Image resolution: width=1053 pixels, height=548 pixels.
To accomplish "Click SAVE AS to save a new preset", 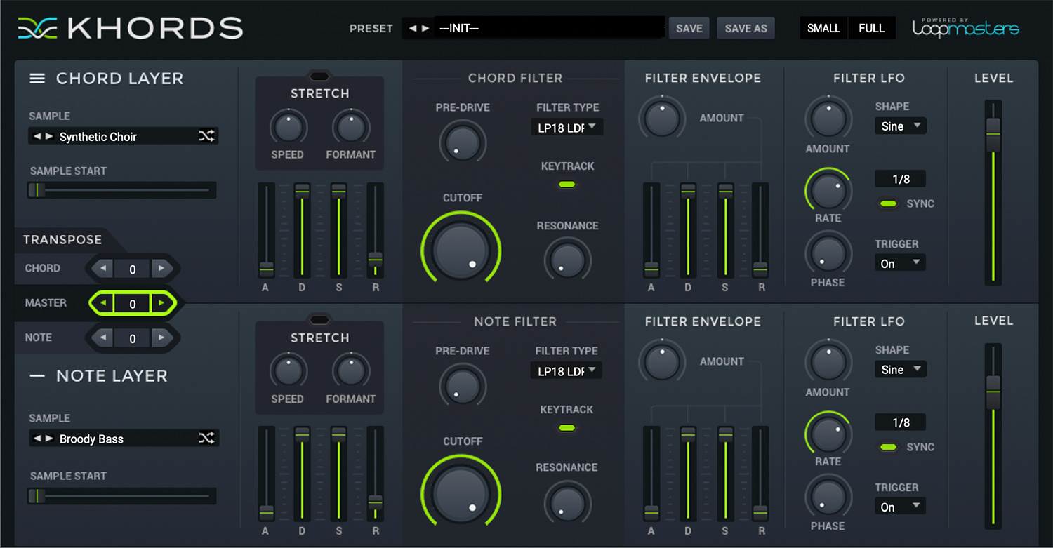I will [746, 28].
